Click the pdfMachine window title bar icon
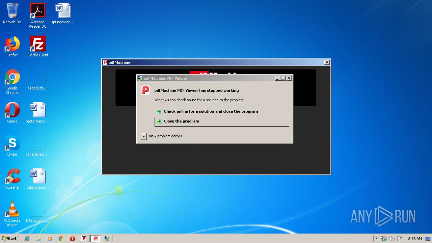 tap(105, 62)
